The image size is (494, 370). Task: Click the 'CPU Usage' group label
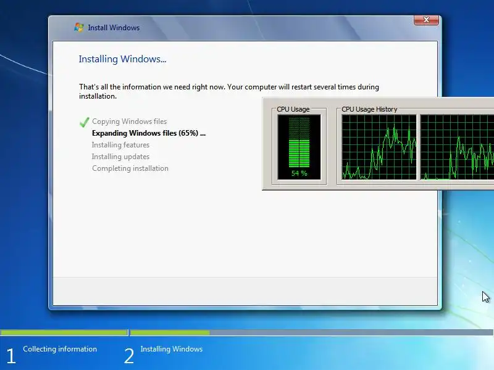point(293,109)
